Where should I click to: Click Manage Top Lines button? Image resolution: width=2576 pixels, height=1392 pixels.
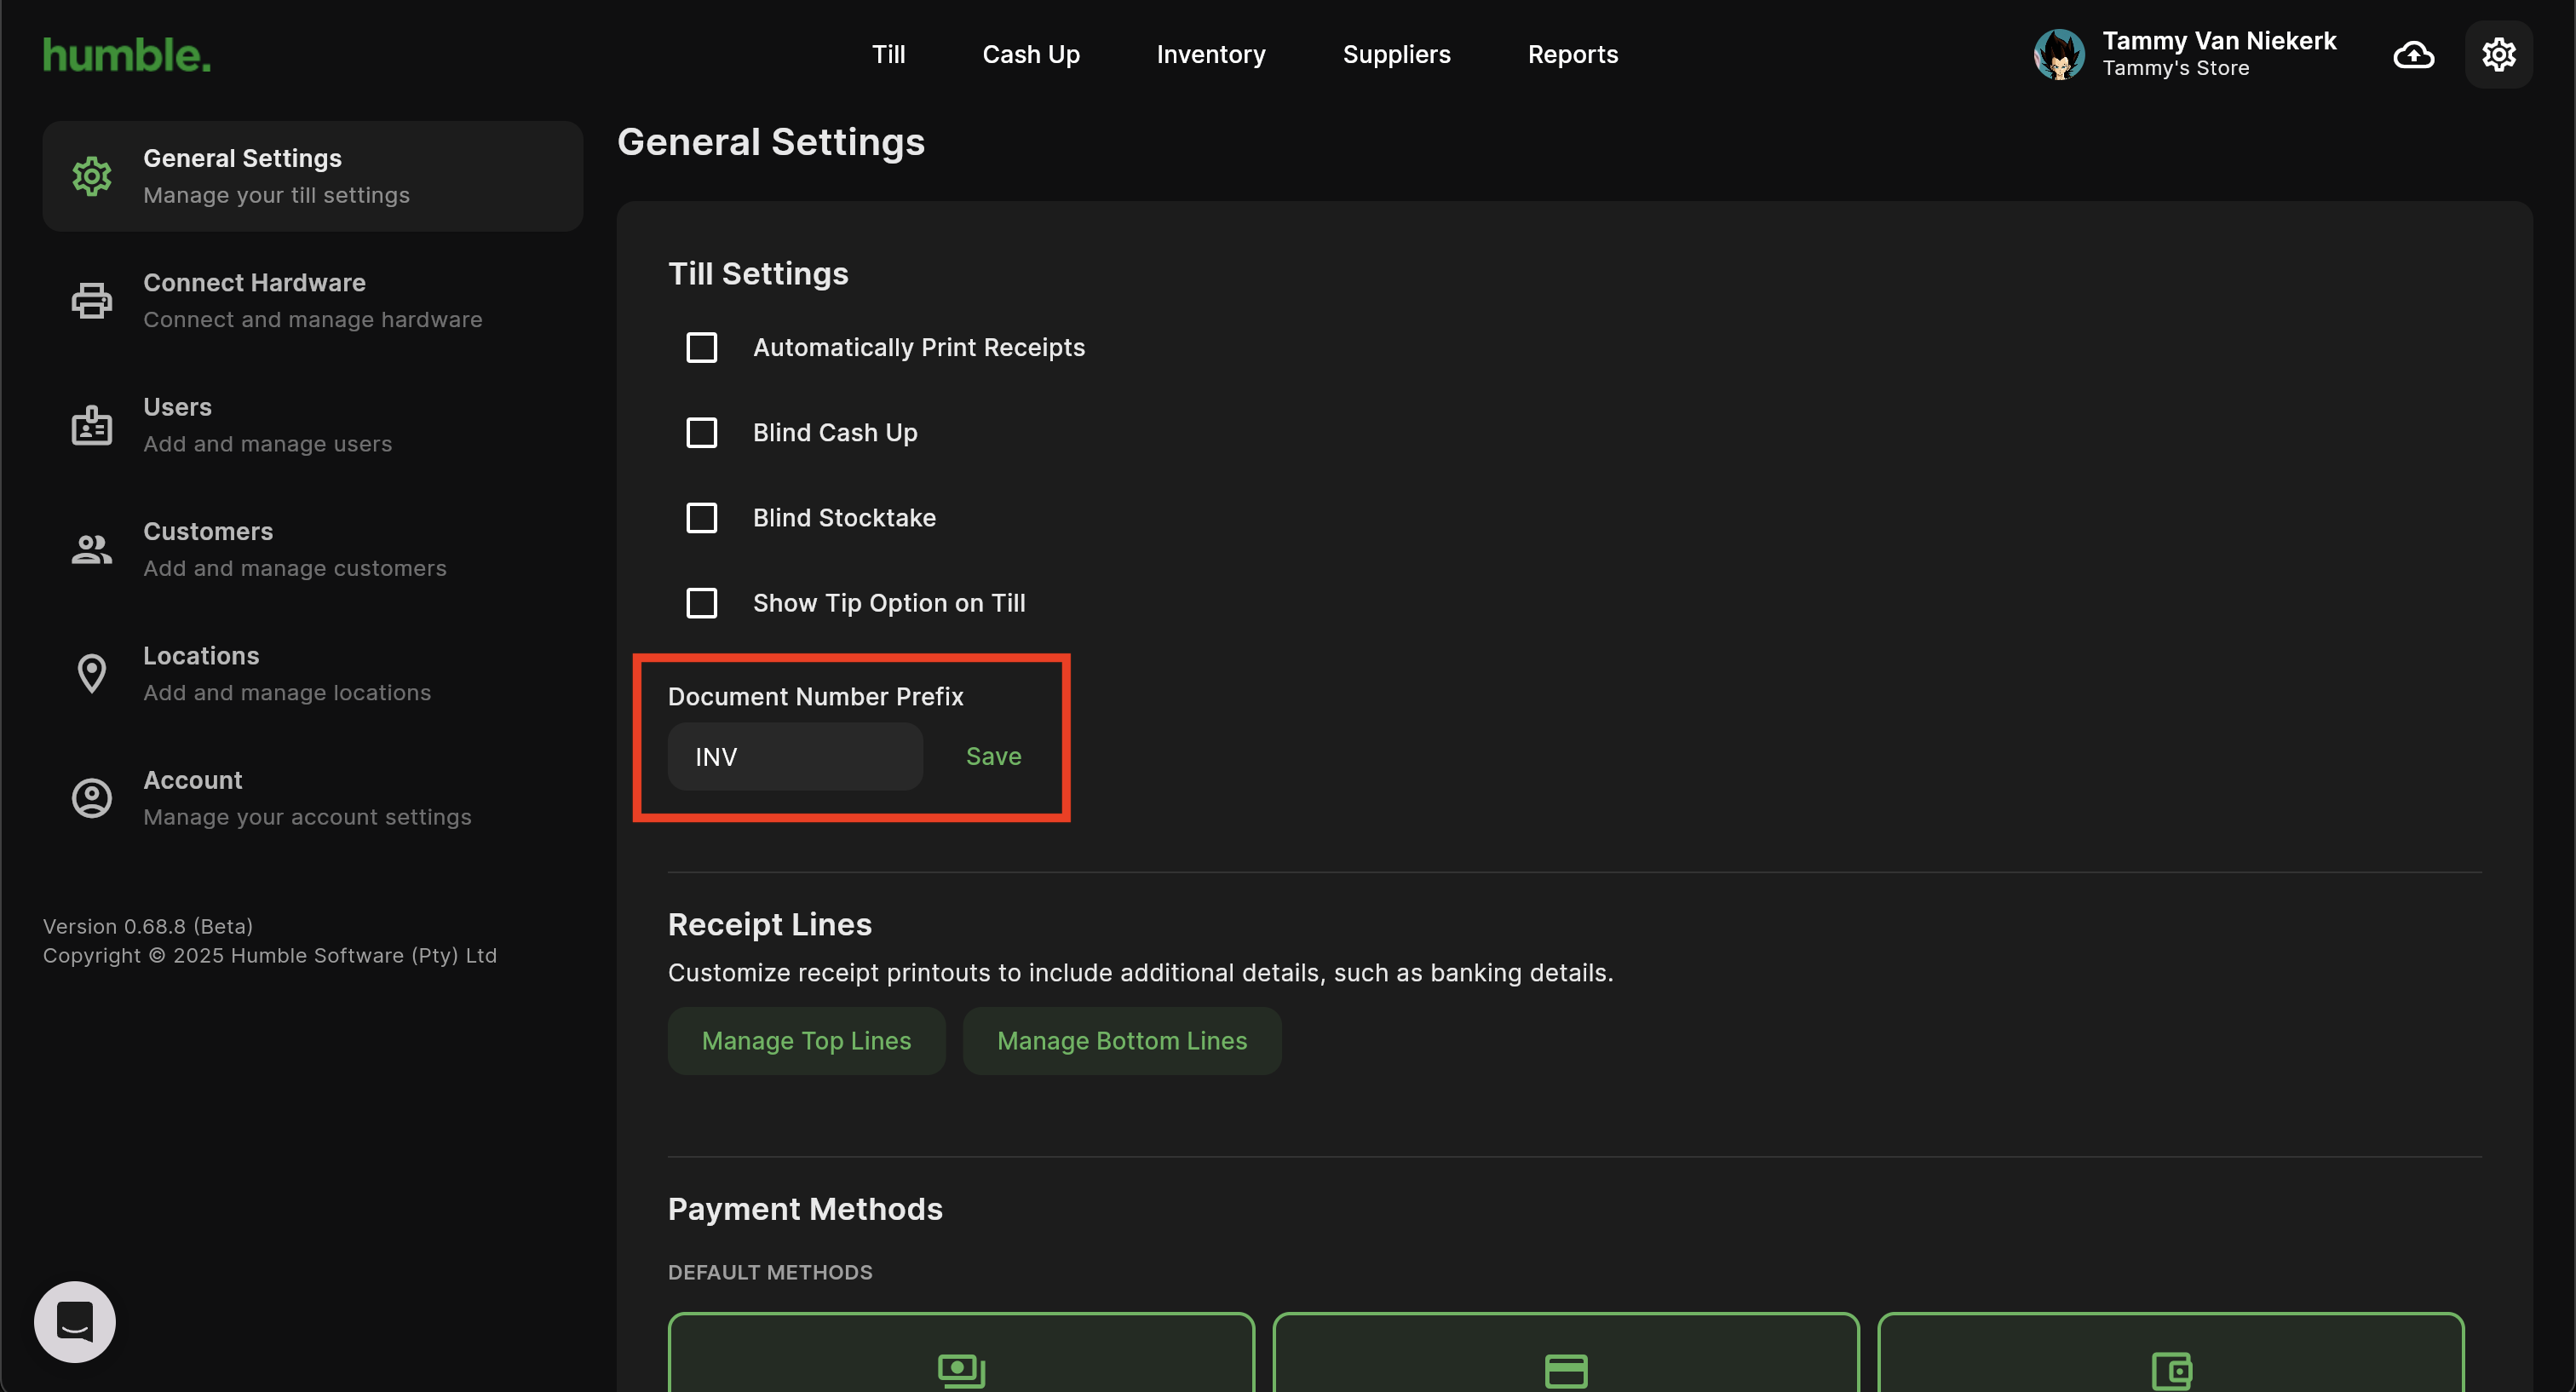(806, 1040)
